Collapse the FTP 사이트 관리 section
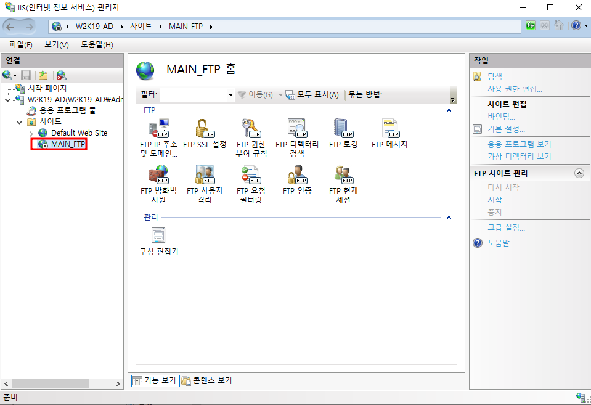591x405 pixels. click(579, 173)
